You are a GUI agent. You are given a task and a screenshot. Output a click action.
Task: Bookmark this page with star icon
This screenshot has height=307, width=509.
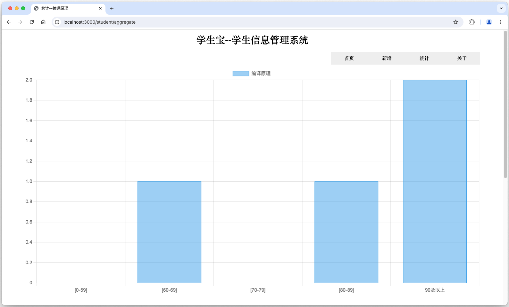click(455, 22)
